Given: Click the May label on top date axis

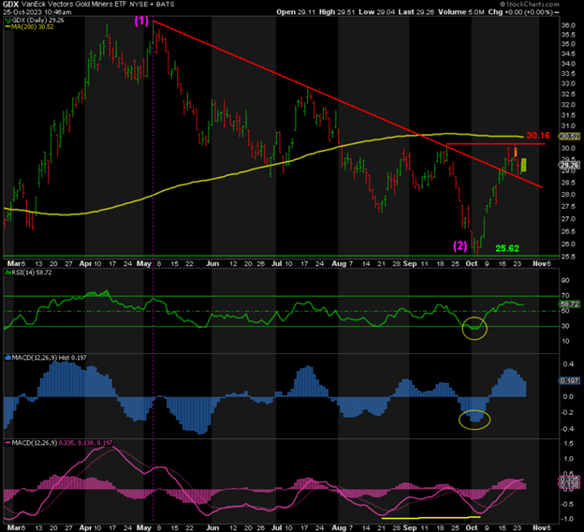Looking at the screenshot, I should 144,263.
